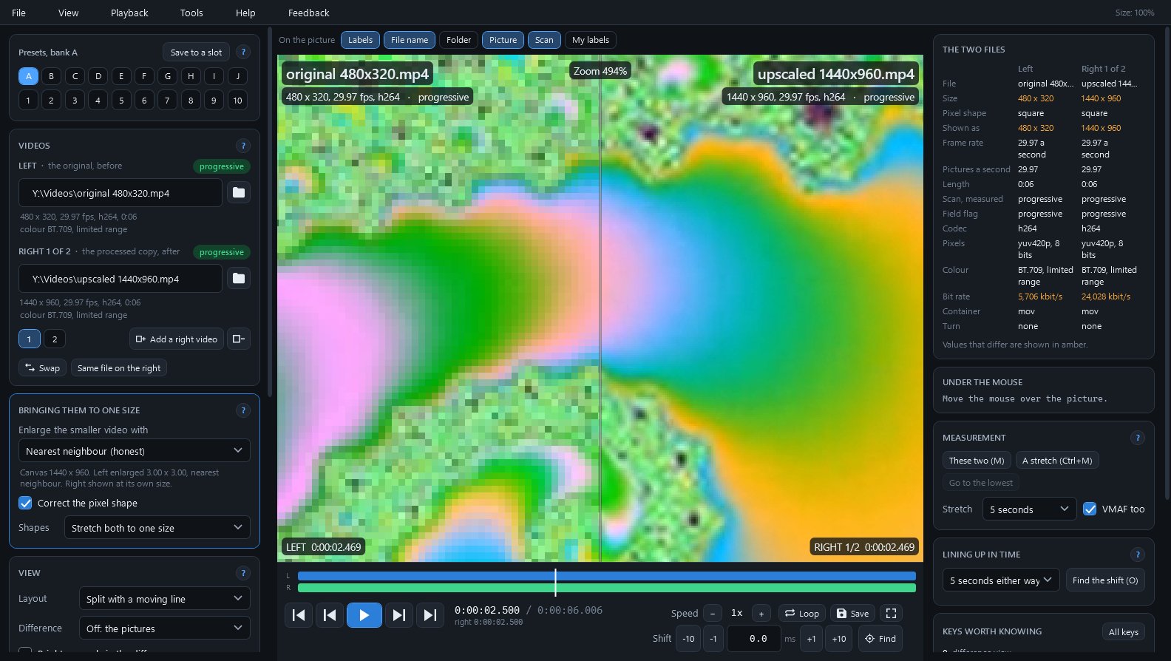The image size is (1171, 661).
Task: Open the Playback menu
Action: [129, 13]
